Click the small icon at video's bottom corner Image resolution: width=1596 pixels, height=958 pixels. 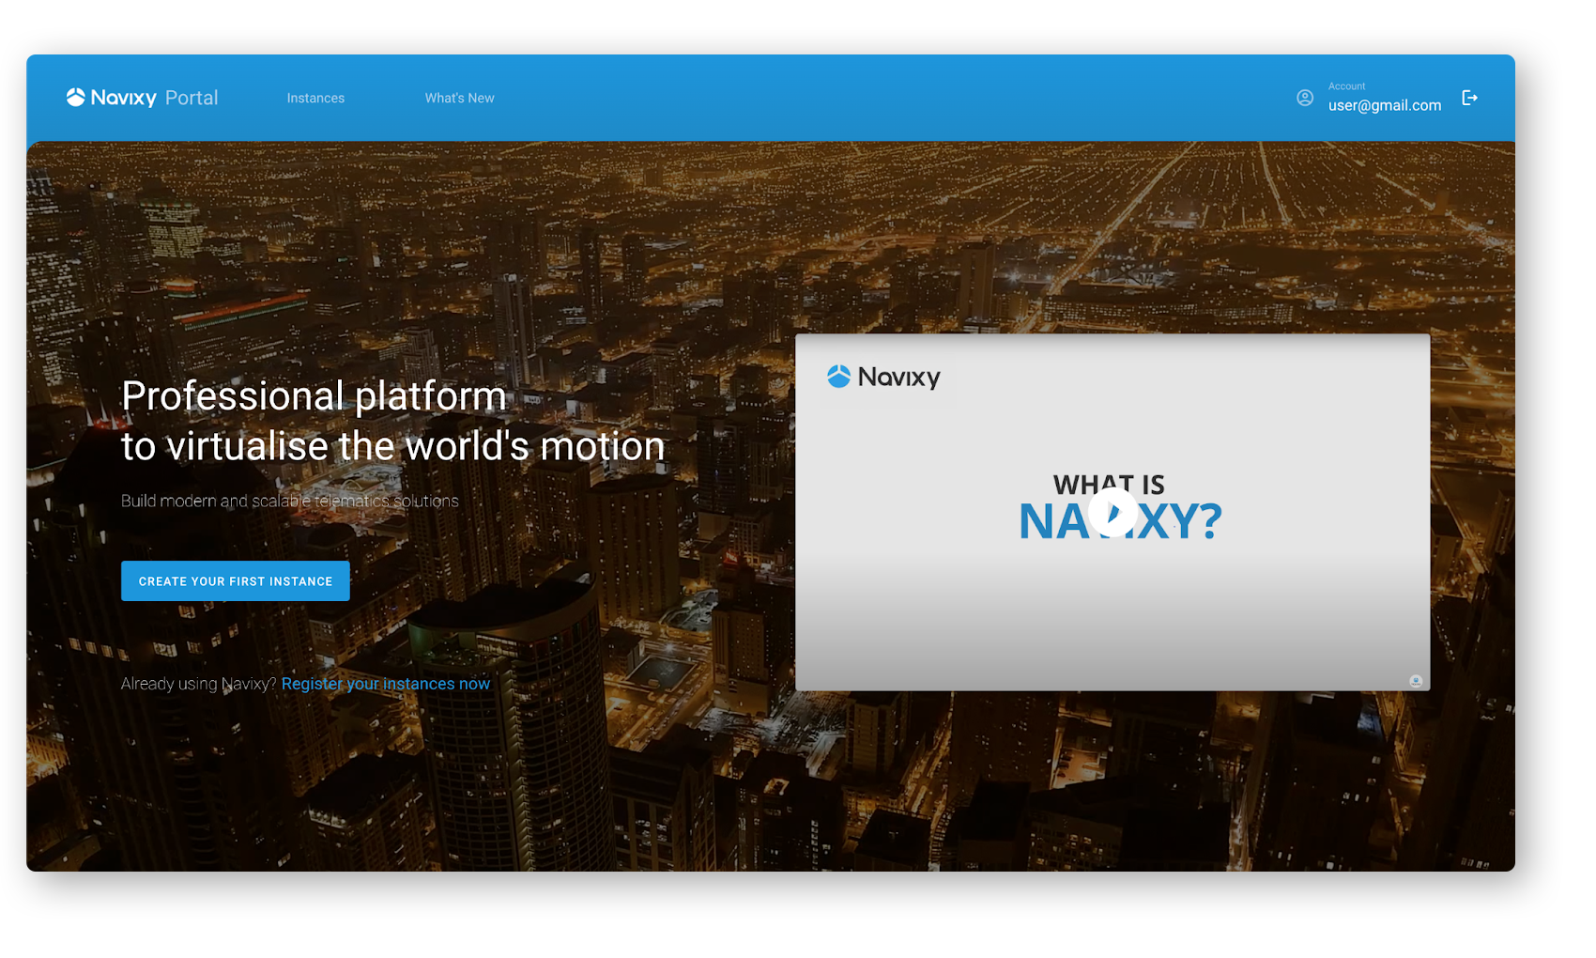(1416, 681)
